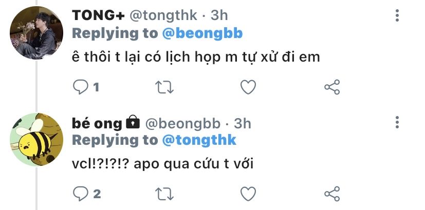The image size is (425, 210).
Task: Click the @beongbb handle in the second tweet header
Action: 183,123
